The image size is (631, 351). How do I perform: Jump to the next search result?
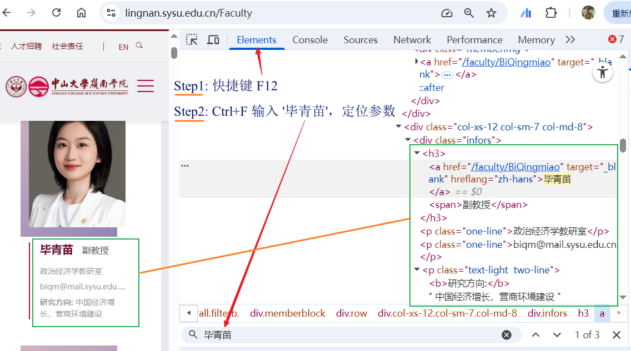coord(557,335)
